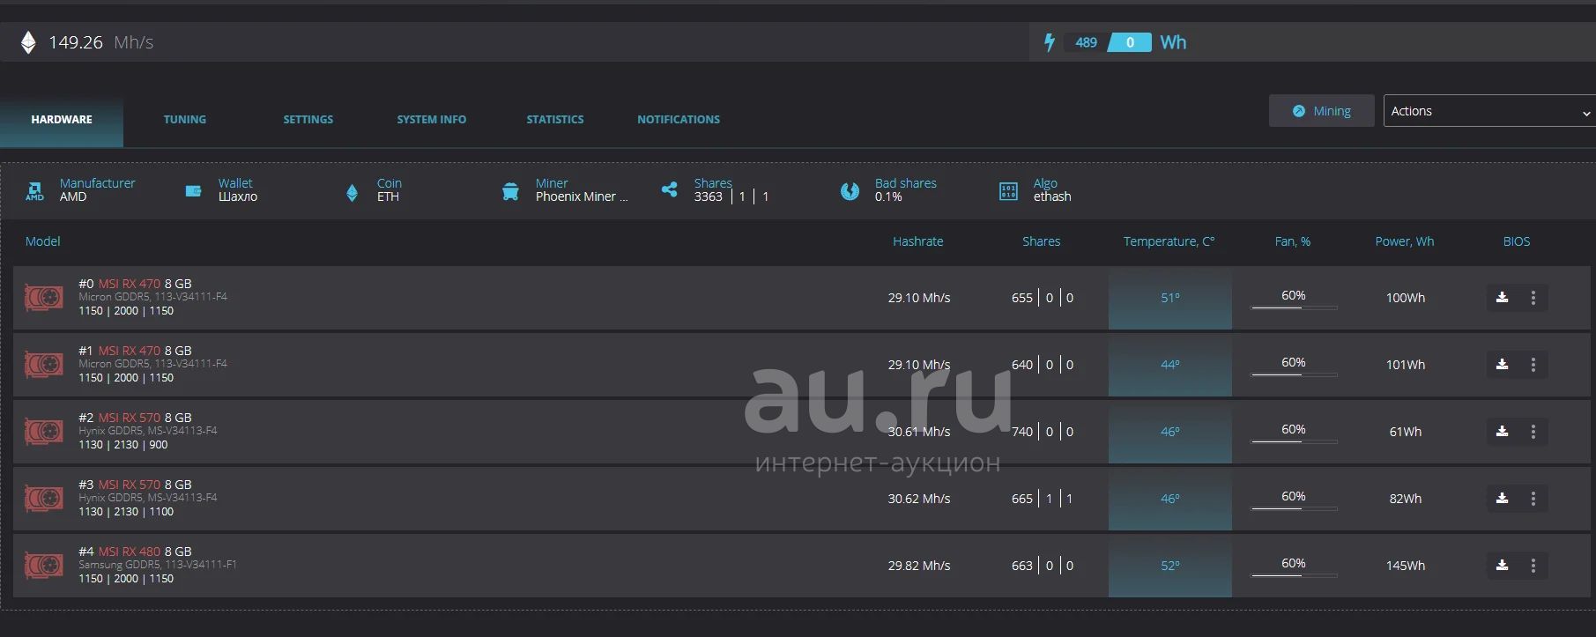Click the Shares share-node icon
This screenshot has height=637, width=1596.
pos(670,189)
